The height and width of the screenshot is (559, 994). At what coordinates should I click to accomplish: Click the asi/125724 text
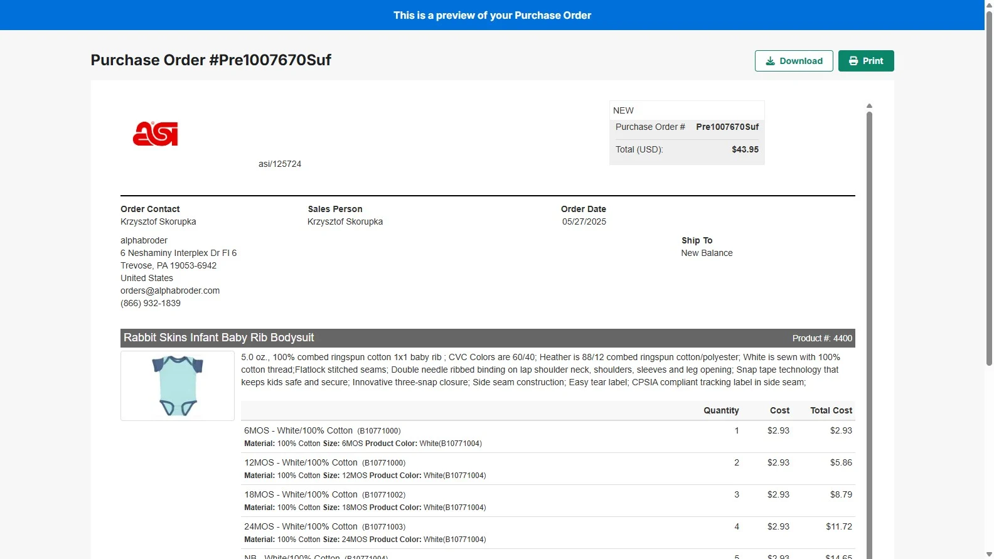click(x=280, y=164)
